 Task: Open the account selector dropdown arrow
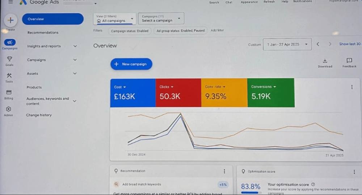(95, 4)
